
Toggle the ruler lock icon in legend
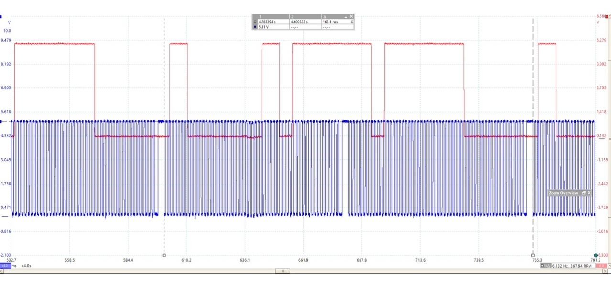(x=352, y=22)
